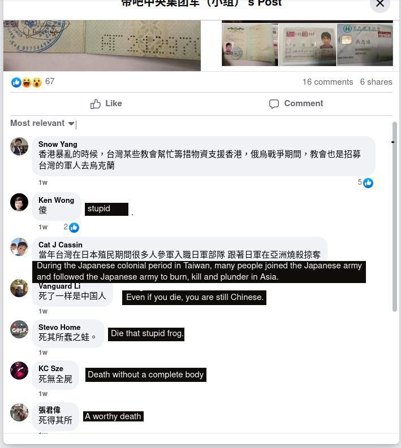The height and width of the screenshot is (448, 401).
Task: Open Ken Wong's profile avatar
Action: (x=19, y=202)
